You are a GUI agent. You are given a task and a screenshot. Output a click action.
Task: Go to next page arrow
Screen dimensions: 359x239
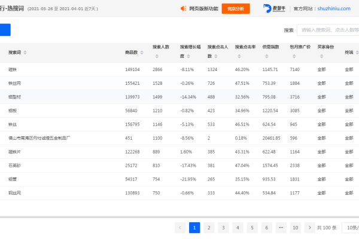309,228
